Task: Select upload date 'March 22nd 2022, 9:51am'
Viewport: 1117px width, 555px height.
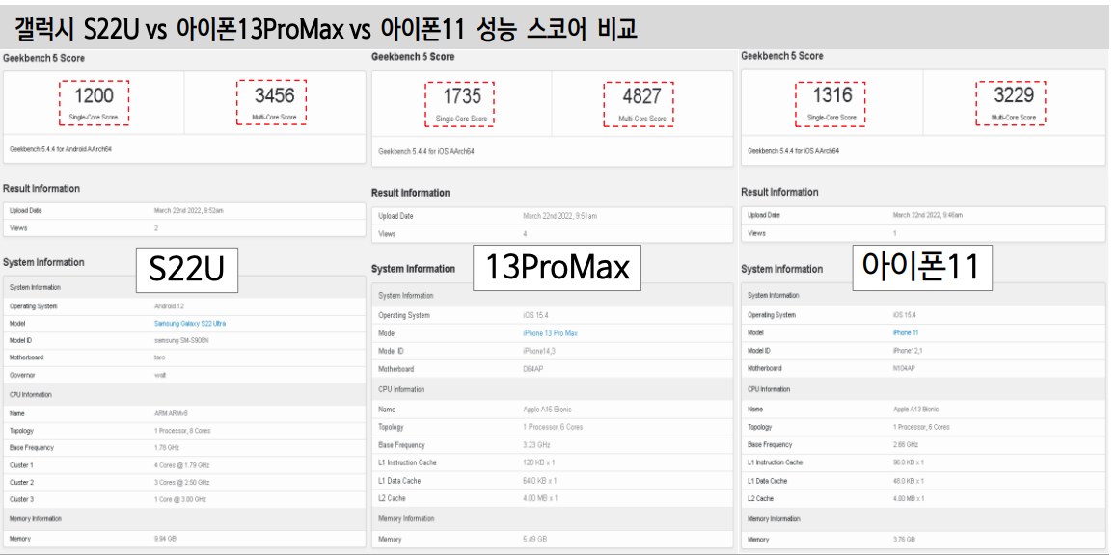Action: 559,216
